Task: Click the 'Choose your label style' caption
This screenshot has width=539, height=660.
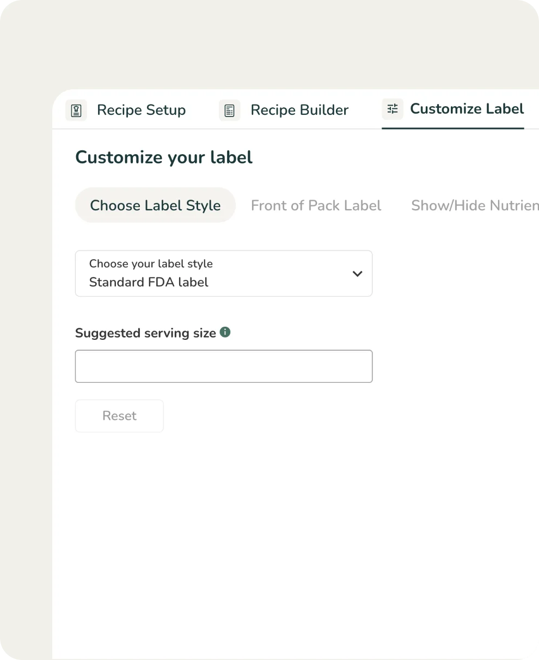Action: (151, 264)
